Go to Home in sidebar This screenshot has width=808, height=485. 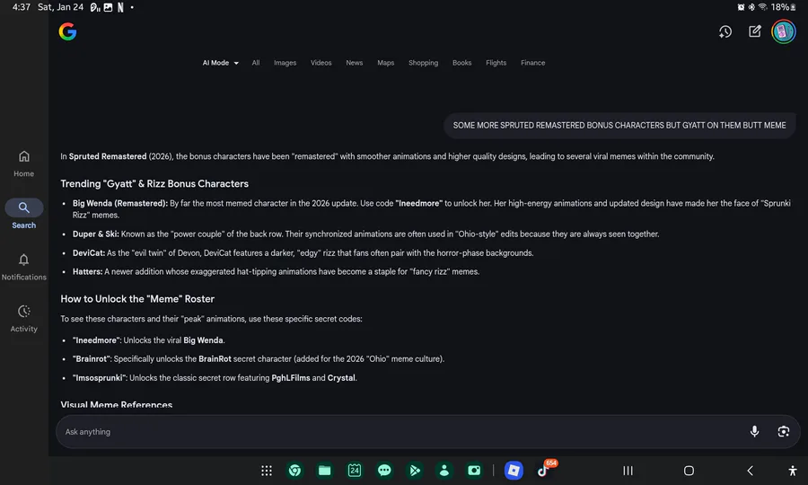(23, 163)
